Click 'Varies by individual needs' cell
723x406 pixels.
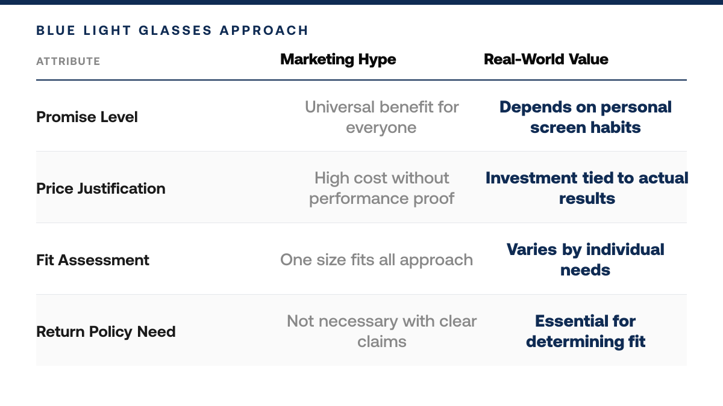[x=586, y=260]
